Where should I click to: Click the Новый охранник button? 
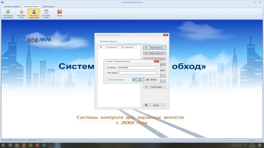[x=154, y=48]
